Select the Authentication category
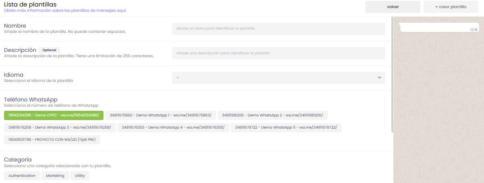Viewport: 484px width, 183px height. (22, 176)
